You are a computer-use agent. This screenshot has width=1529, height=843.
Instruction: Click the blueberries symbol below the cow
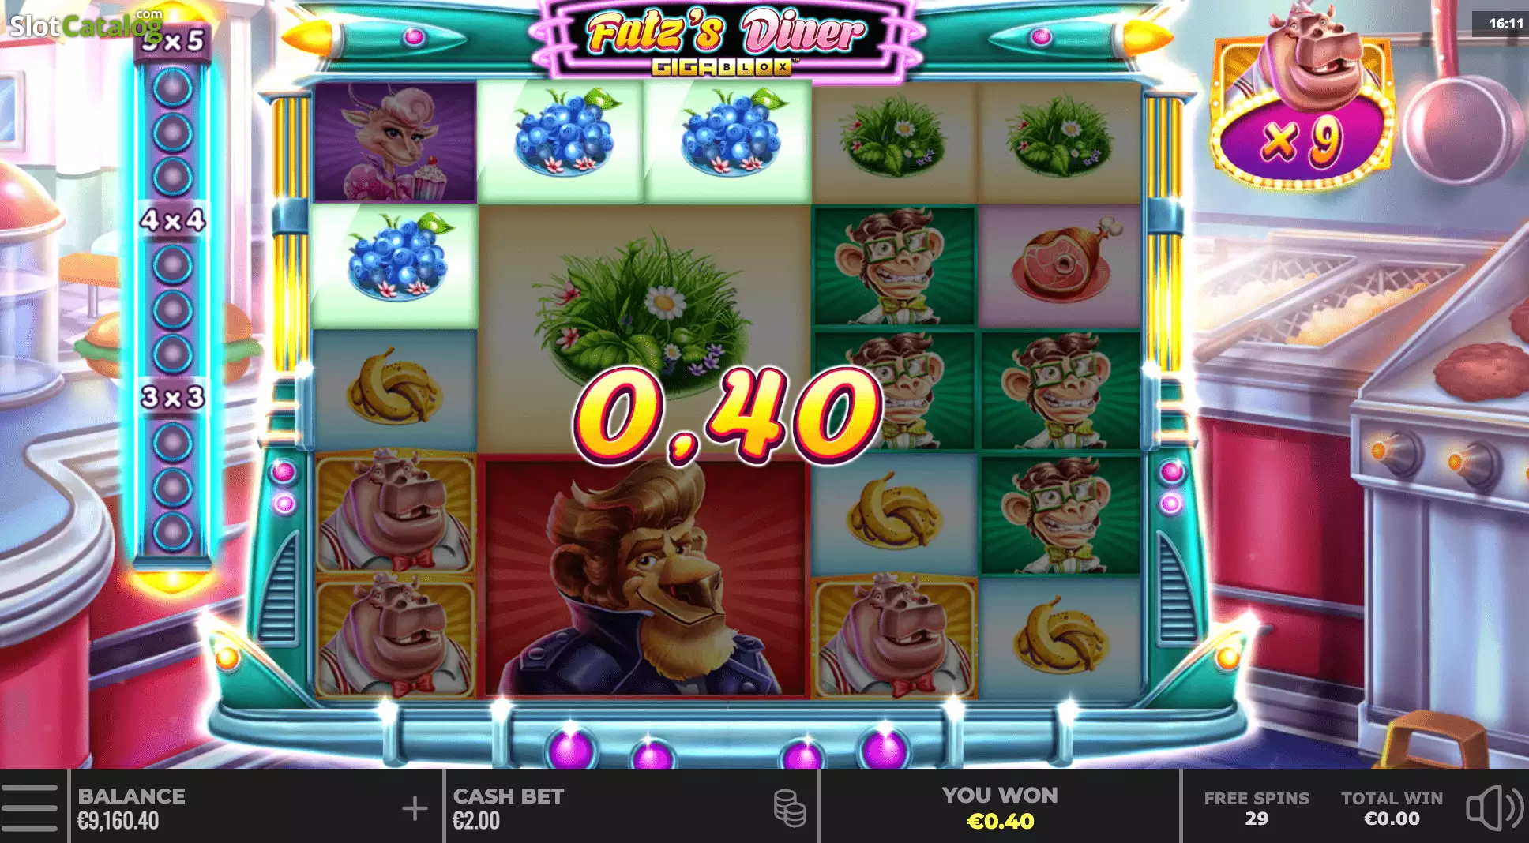(395, 265)
